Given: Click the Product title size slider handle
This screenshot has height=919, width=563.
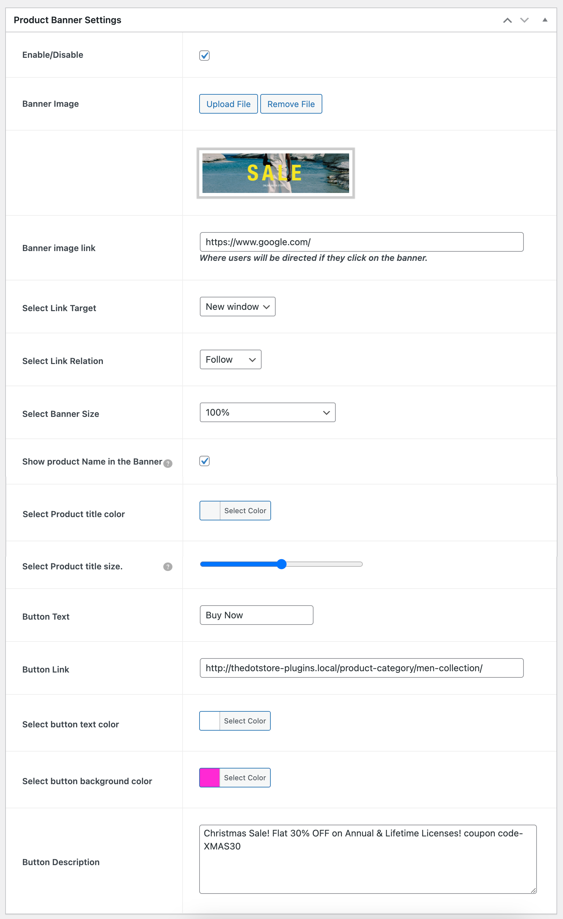Looking at the screenshot, I should 282,564.
